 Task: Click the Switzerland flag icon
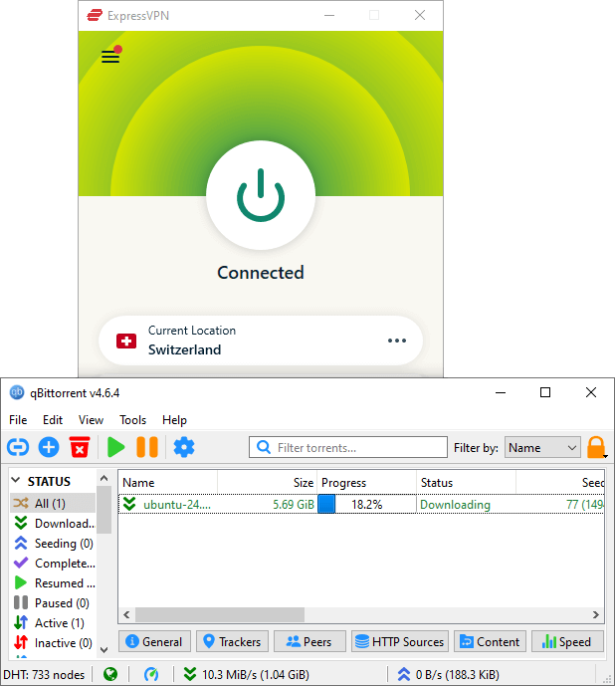coord(126,341)
